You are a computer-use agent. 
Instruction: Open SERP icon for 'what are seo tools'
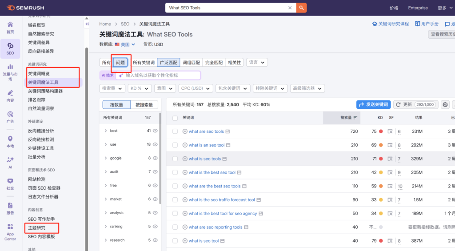coord(390,131)
